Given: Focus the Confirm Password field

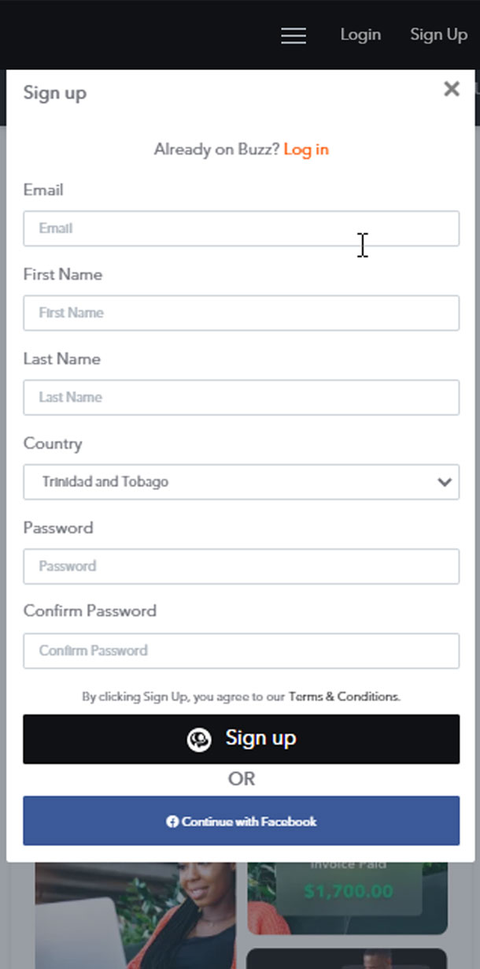Looking at the screenshot, I should (x=241, y=651).
